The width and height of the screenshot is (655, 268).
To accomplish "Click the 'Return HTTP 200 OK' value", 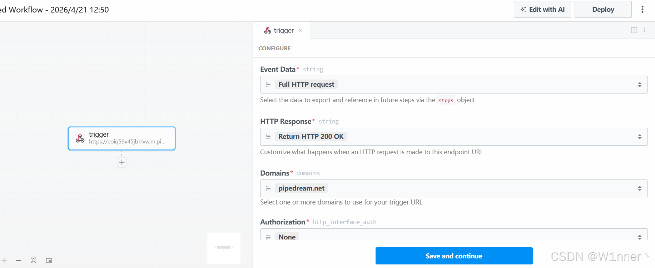I will (311, 137).
